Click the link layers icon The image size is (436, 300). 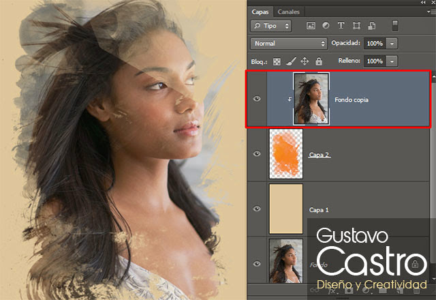coord(314,291)
